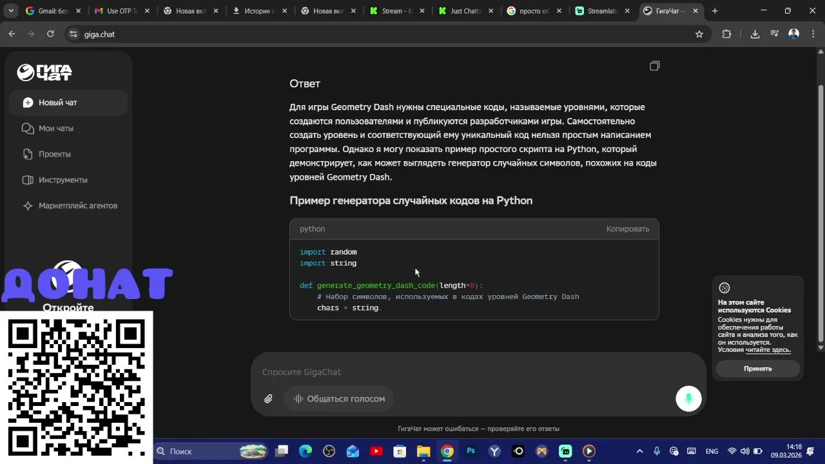Viewport: 825px width, 464px height.
Task: Focus the Спросите GigaChat input field
Action: (x=478, y=372)
